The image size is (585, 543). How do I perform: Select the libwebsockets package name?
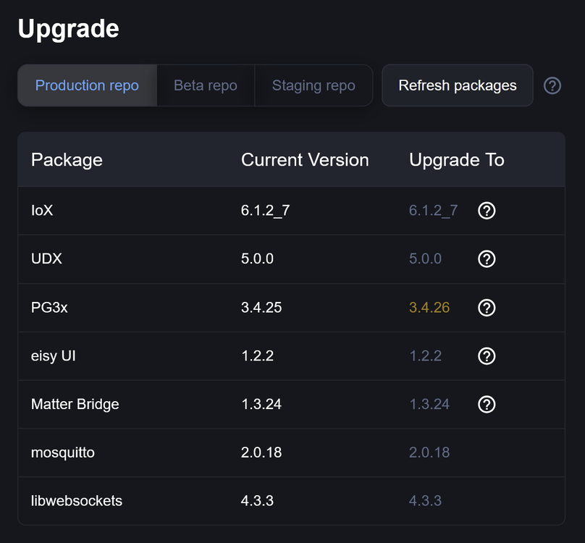click(x=77, y=501)
